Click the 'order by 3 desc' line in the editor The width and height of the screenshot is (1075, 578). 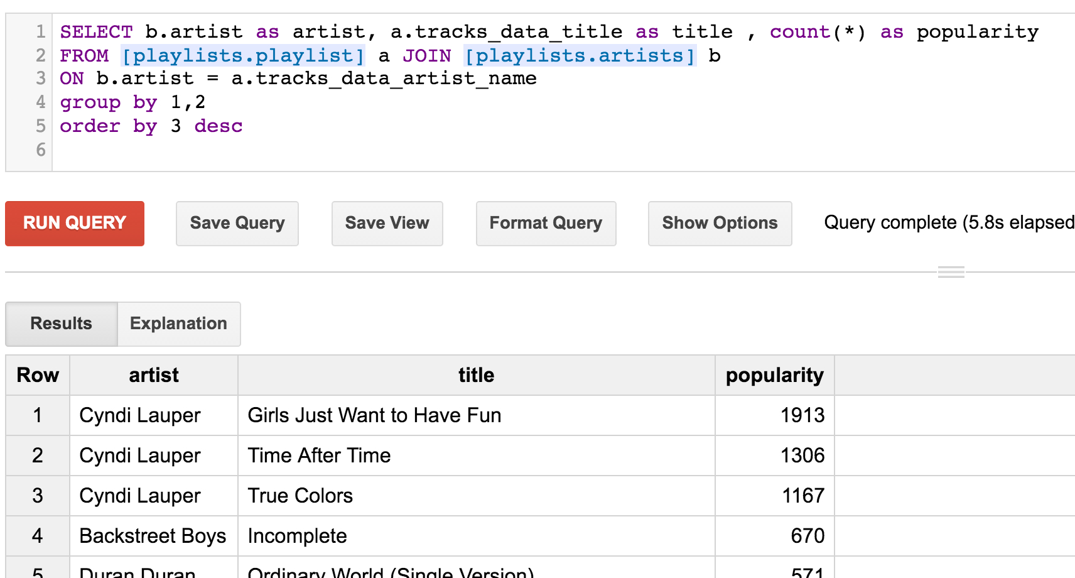[151, 126]
